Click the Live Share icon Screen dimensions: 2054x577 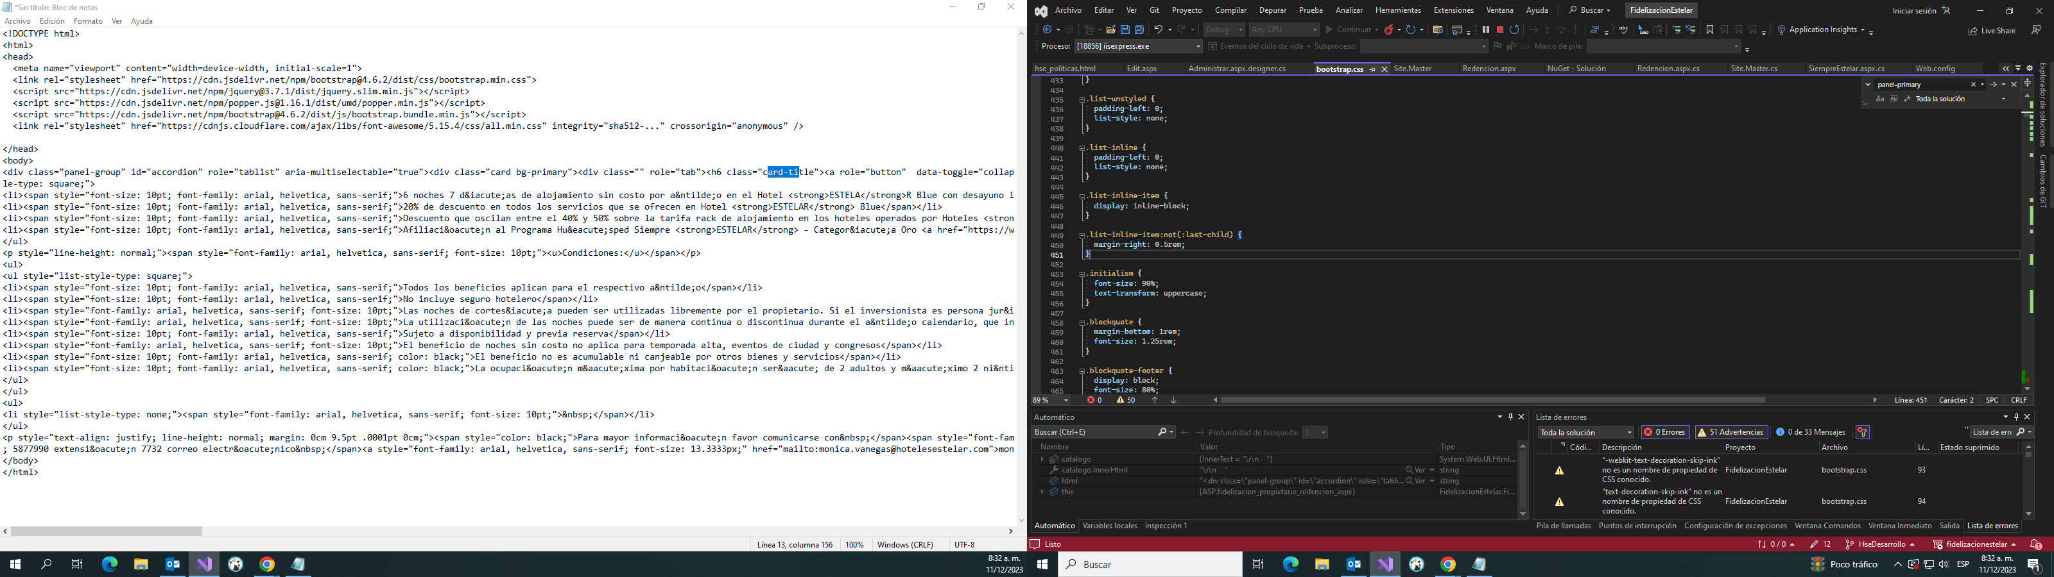[x=1992, y=30]
